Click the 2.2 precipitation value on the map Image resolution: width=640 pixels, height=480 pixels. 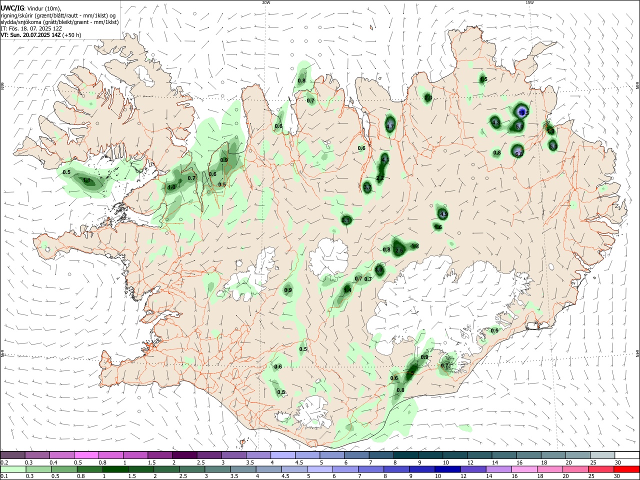(x=379, y=178)
